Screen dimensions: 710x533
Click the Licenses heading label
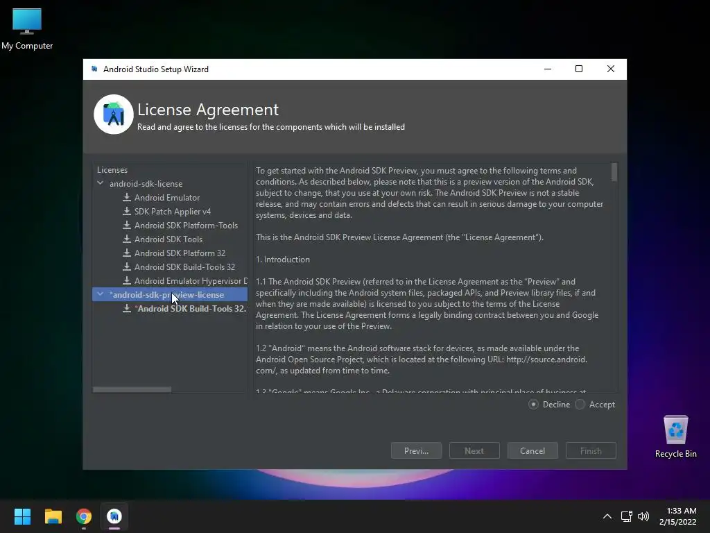[112, 170]
